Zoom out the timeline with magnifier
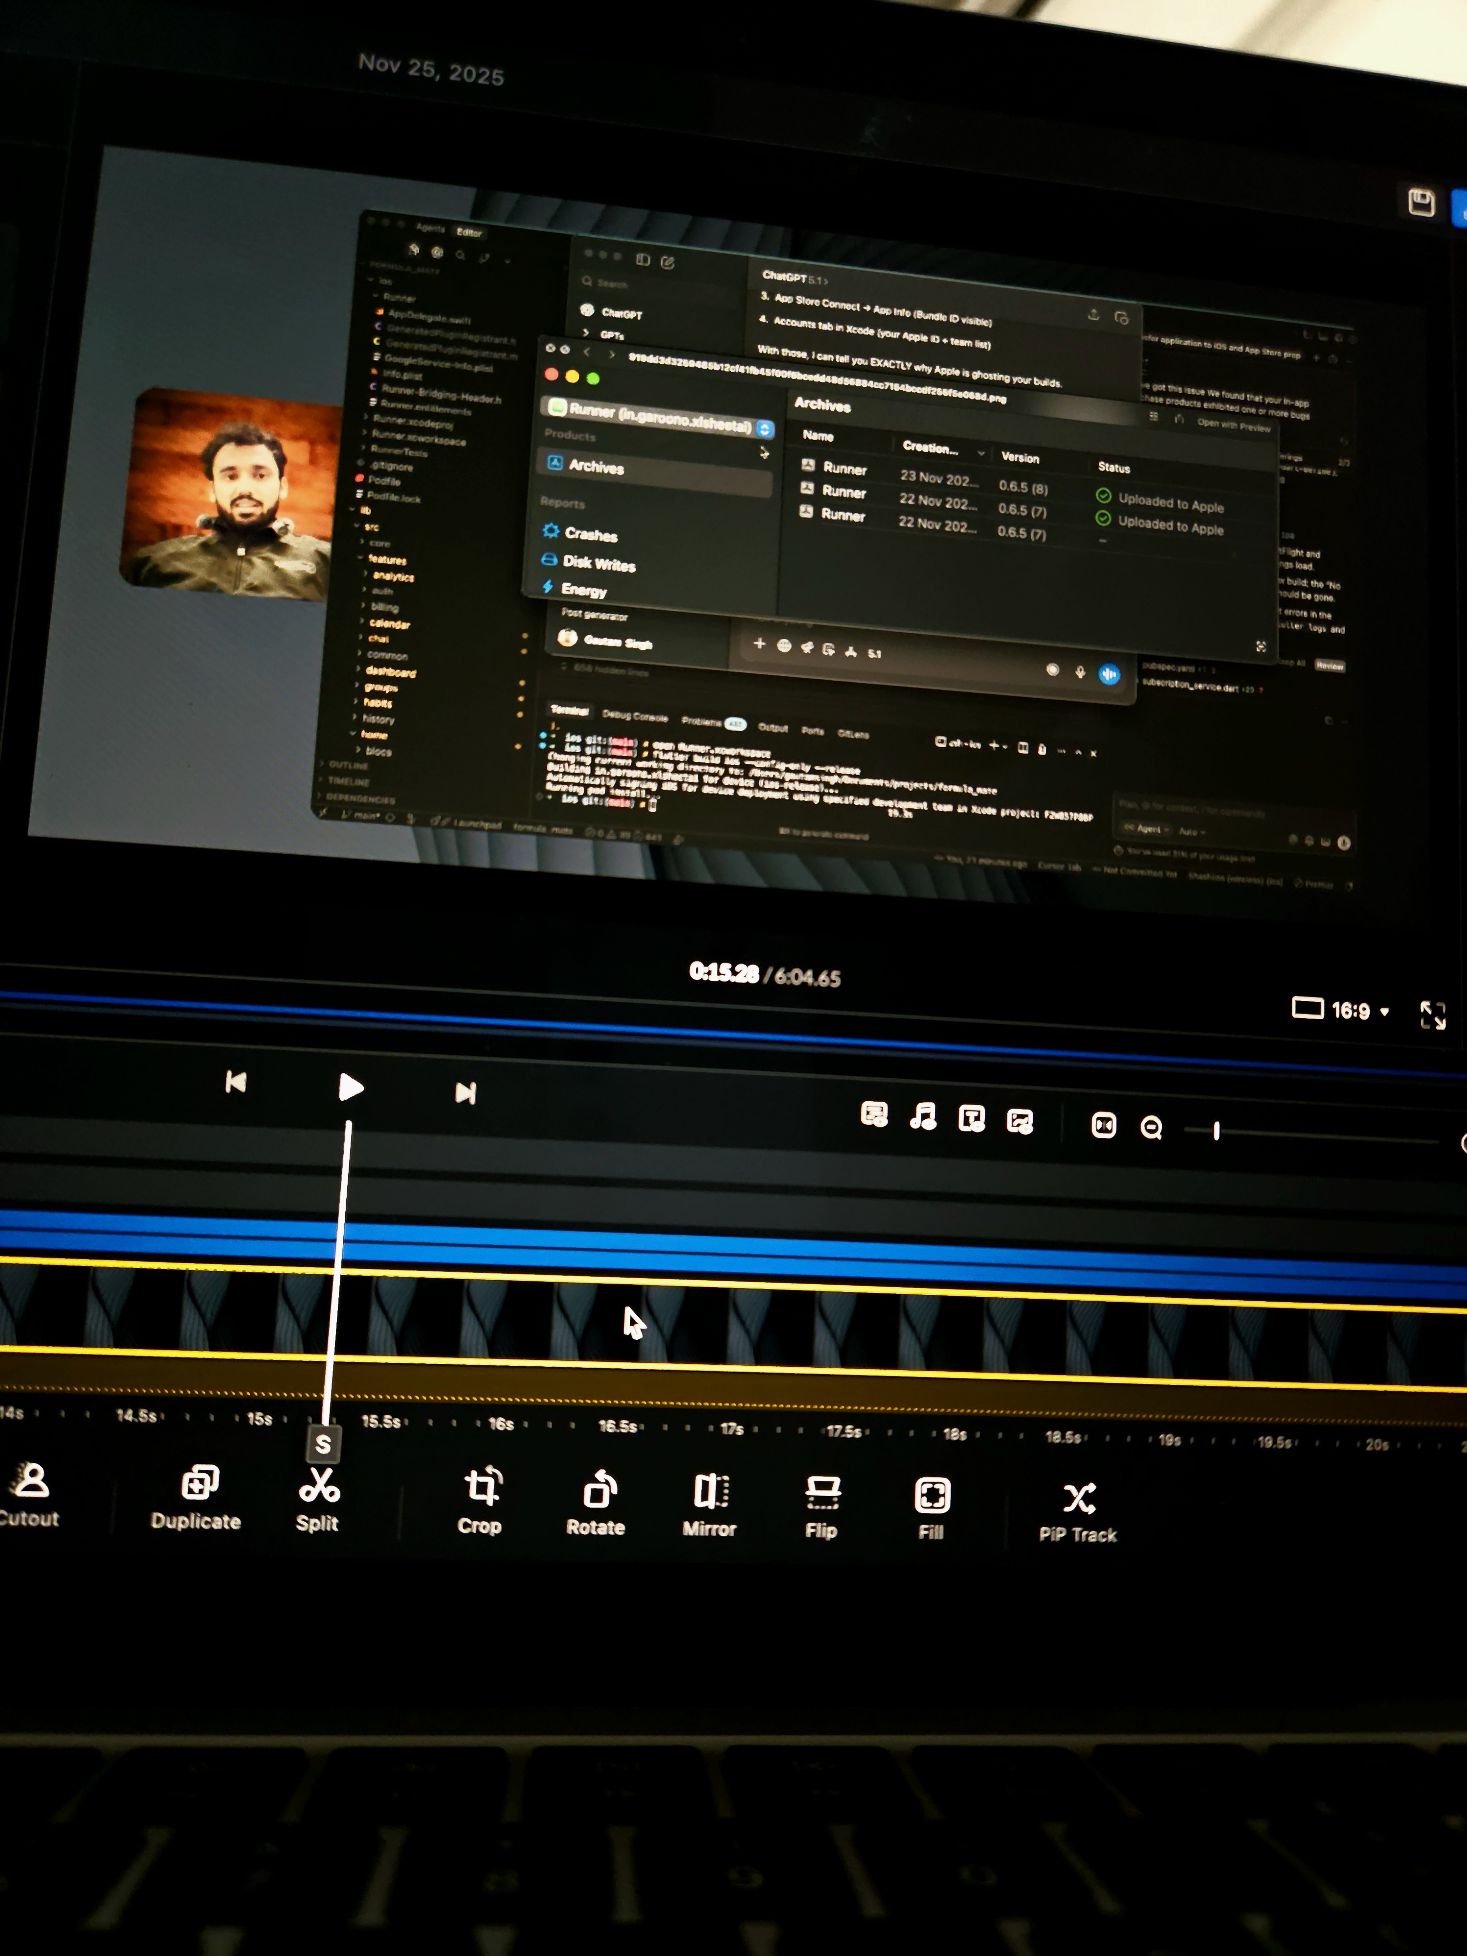 [1151, 1128]
